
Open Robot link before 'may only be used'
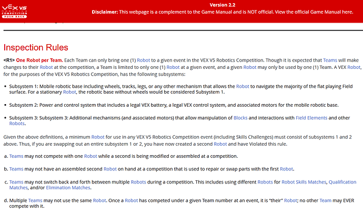click(250, 67)
